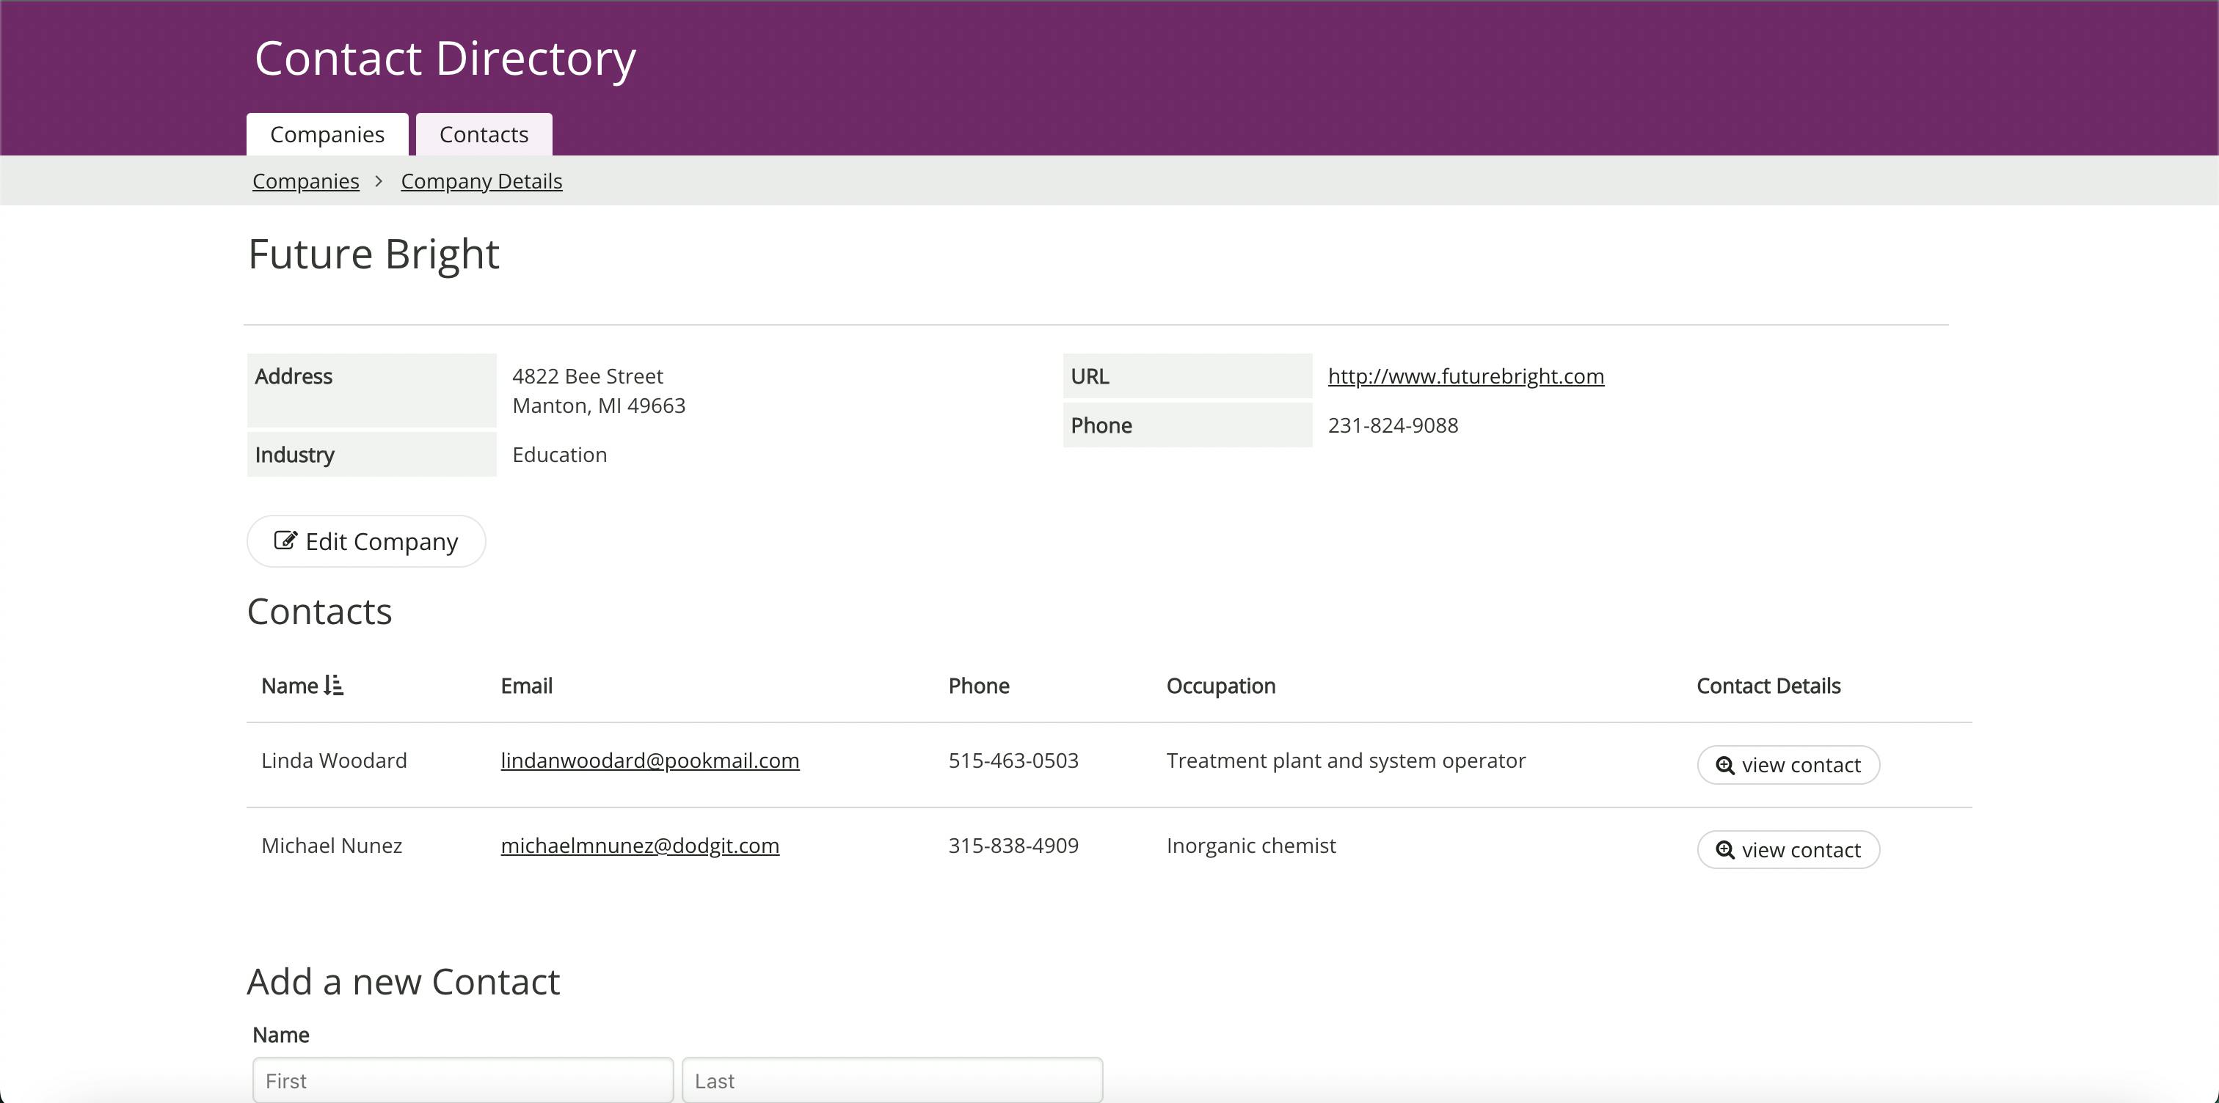
Task: Select the Companies tab
Action: [x=327, y=133]
